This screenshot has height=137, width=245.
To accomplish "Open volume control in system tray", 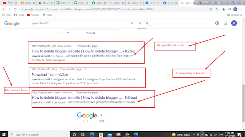I will pos(215,134).
